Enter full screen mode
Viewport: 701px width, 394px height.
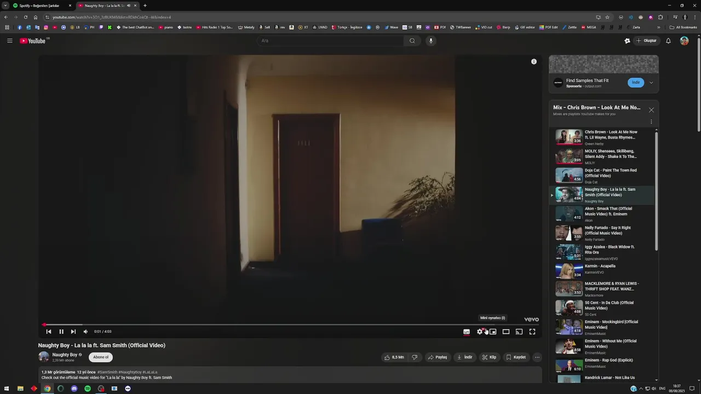pyautogui.click(x=532, y=332)
